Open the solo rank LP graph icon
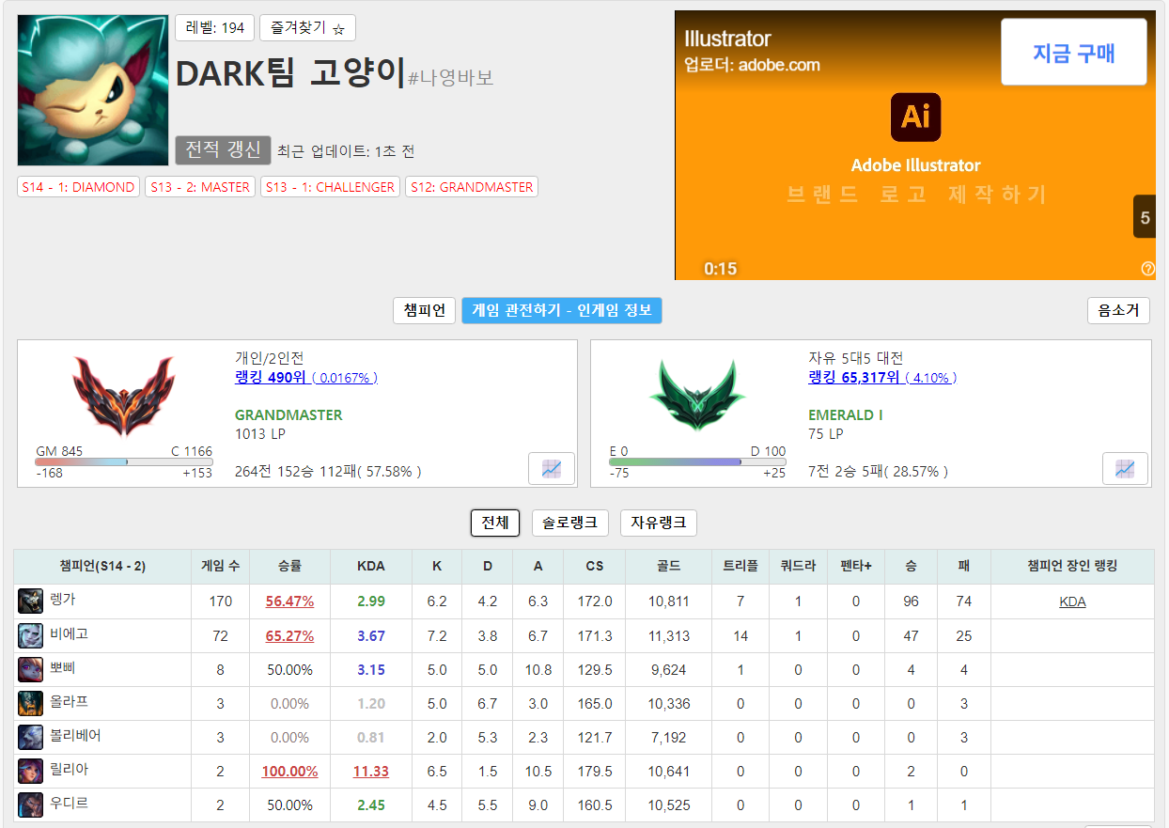The width and height of the screenshot is (1169, 828). point(552,468)
